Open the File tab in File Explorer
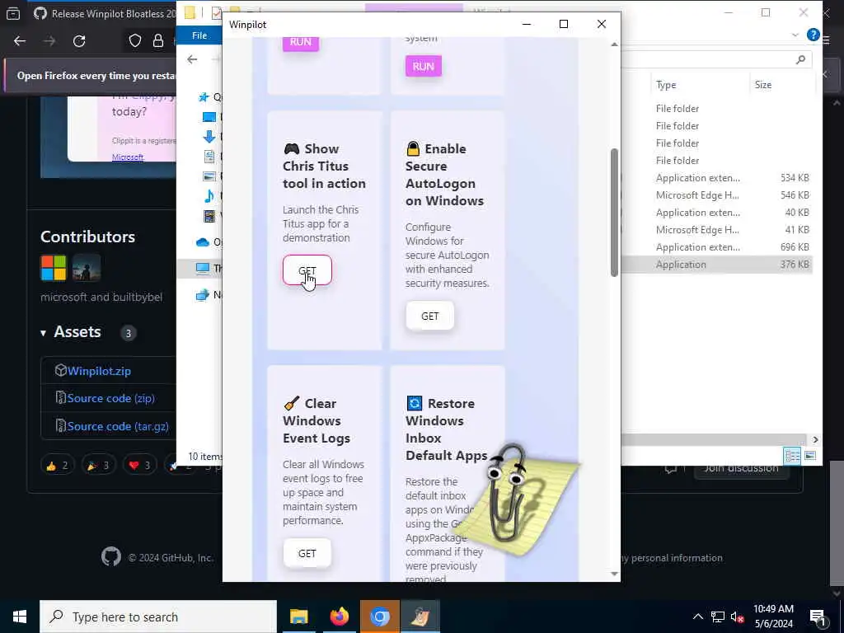Screen dimensions: 844x633 (x=199, y=35)
